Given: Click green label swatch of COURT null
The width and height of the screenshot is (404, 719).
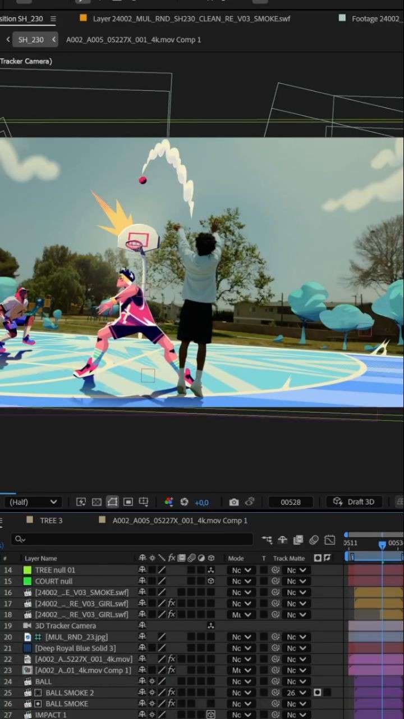Looking at the screenshot, I should click(x=27, y=581).
